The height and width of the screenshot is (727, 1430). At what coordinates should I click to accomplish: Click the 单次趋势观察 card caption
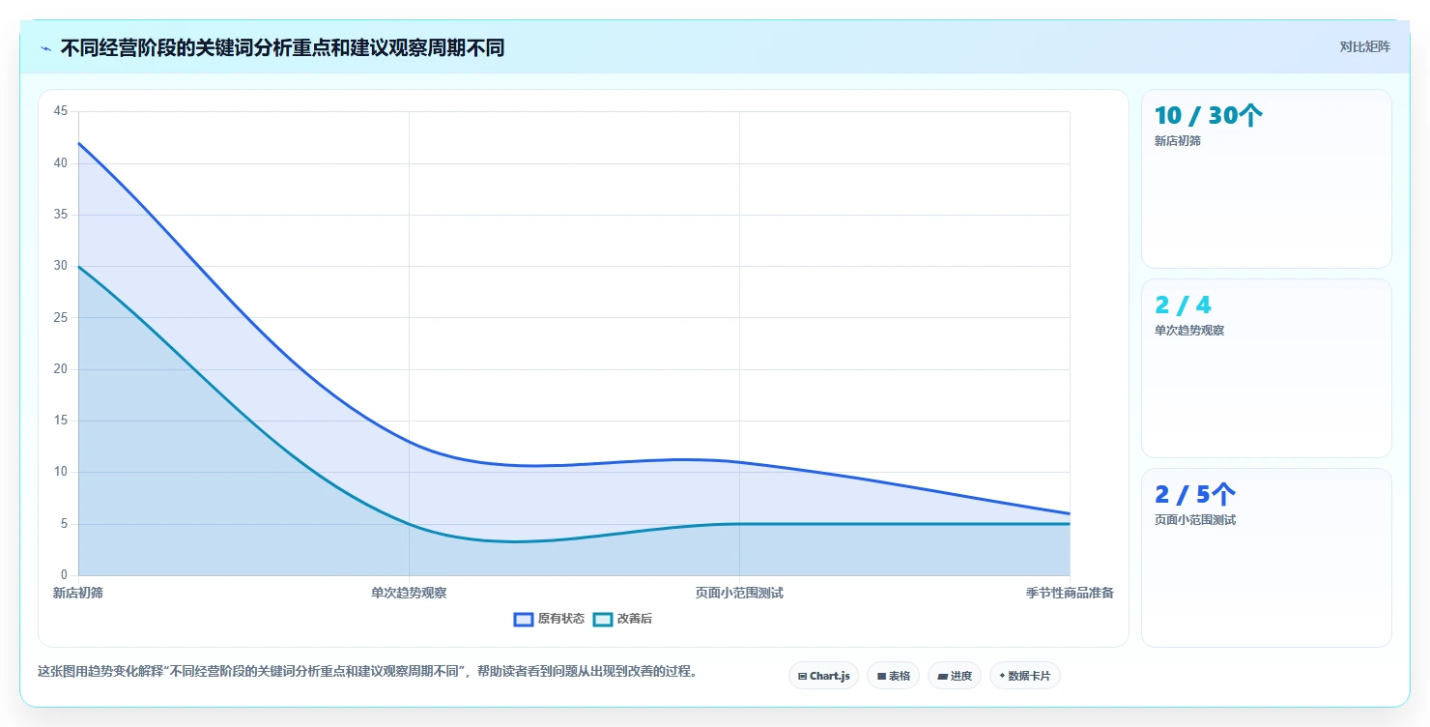[1189, 331]
